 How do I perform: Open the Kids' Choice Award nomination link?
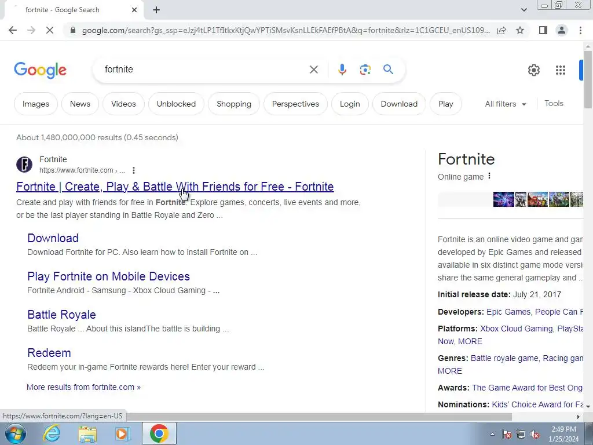tap(537, 404)
